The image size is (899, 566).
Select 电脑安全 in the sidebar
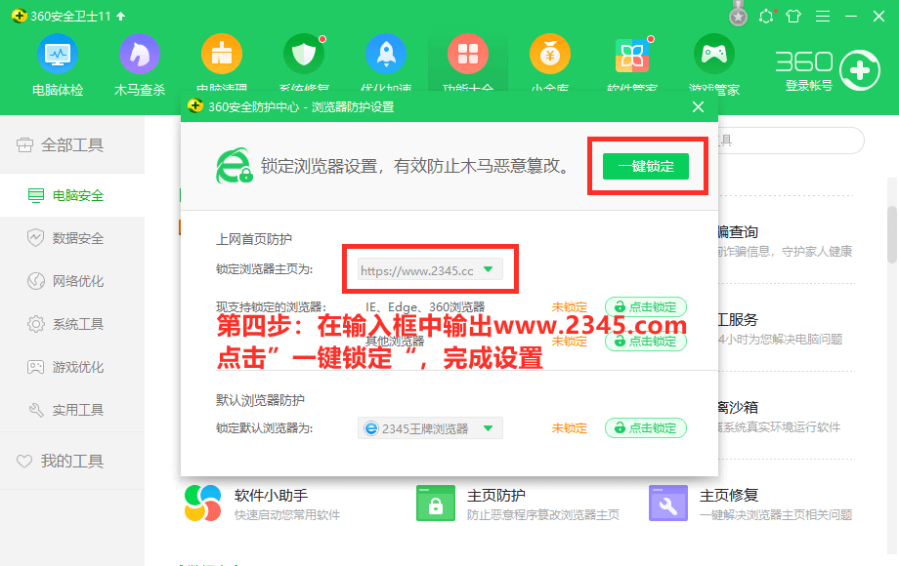72,195
